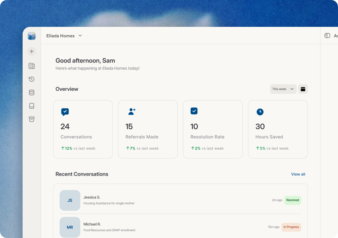This screenshot has height=238, width=338.
Task: Open the archive box sidebar icon
Action: (32, 119)
